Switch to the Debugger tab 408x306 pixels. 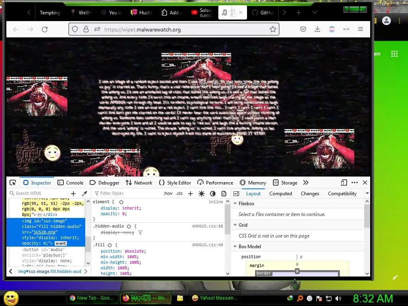point(104,182)
